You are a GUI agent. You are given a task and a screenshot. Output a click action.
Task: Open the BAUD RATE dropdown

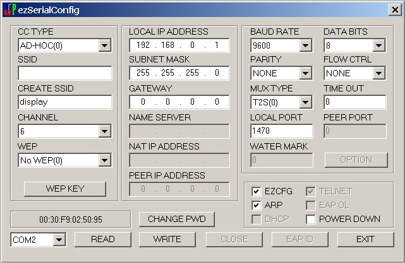306,45
